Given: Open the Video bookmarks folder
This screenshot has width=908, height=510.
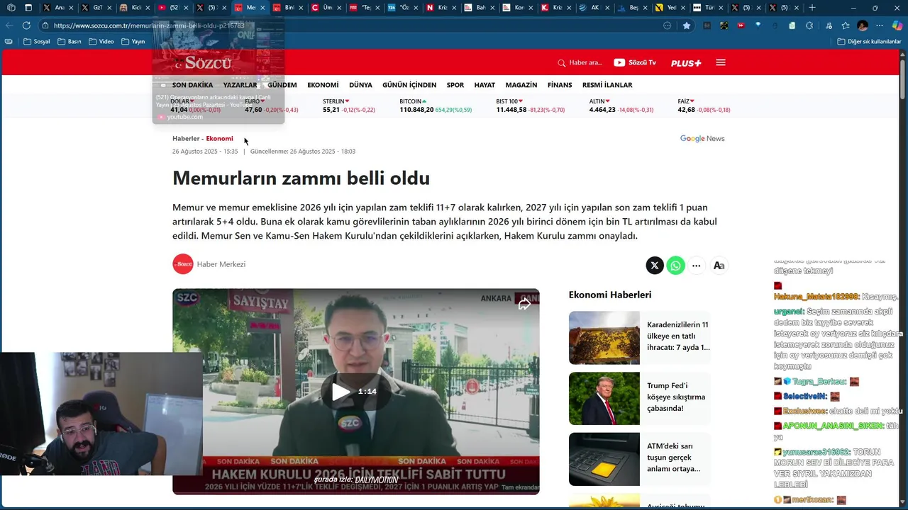Looking at the screenshot, I should 101,41.
